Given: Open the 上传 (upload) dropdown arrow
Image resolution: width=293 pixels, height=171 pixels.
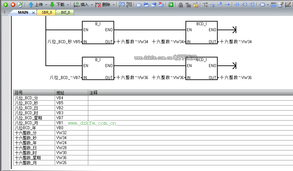Looking at the screenshot, I should tap(46, 5).
